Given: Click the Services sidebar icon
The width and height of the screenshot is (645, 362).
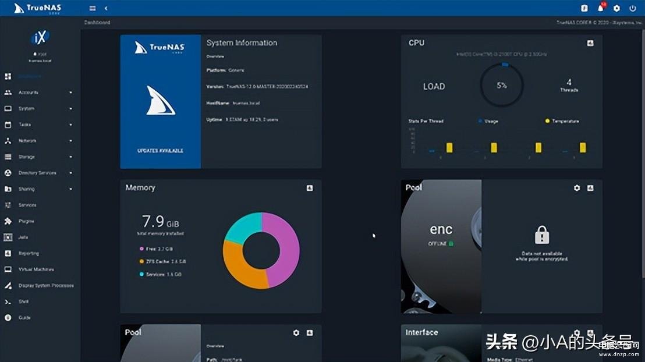Looking at the screenshot, I should tap(8, 205).
